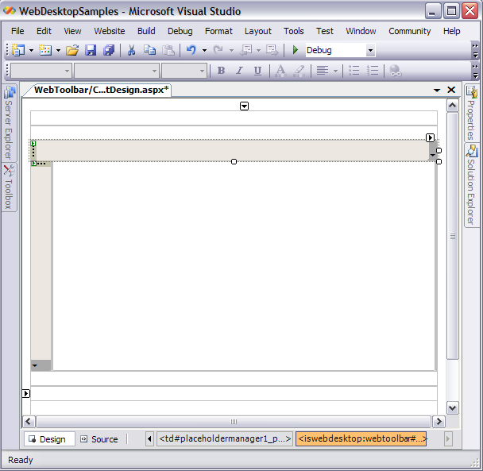Viewport: 483px width, 471px height.
Task: Toggle Italic formatting button
Action: pyautogui.click(x=239, y=71)
